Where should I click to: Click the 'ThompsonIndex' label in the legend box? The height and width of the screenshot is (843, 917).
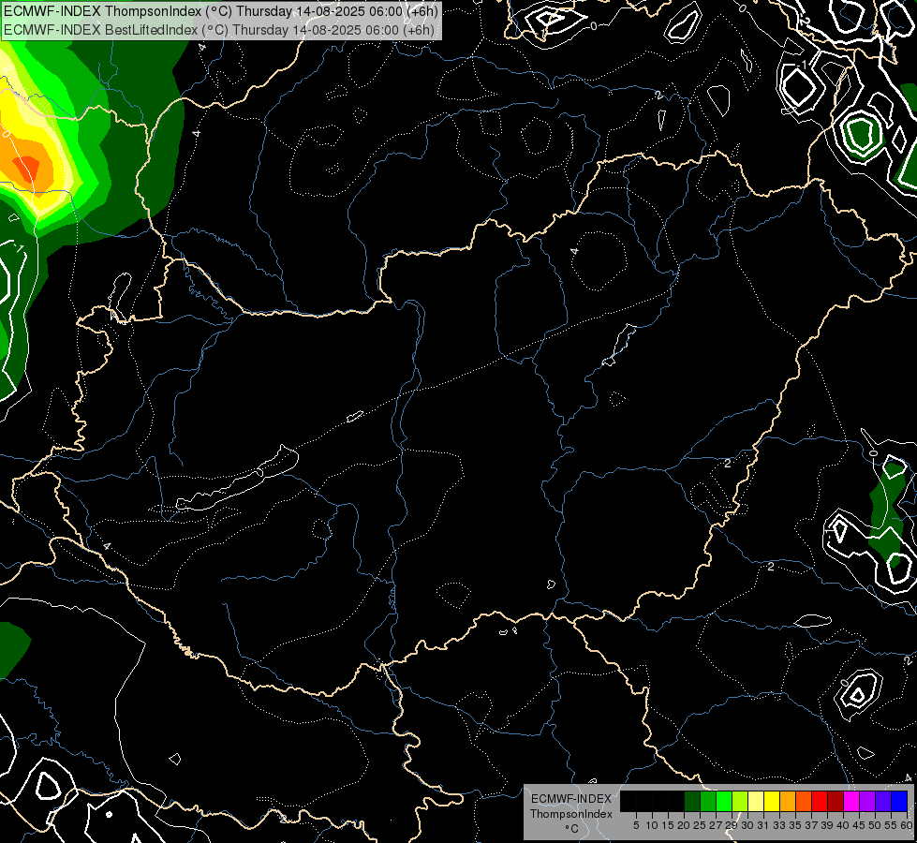571,814
